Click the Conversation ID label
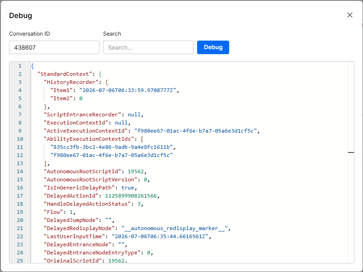 [x=29, y=34]
